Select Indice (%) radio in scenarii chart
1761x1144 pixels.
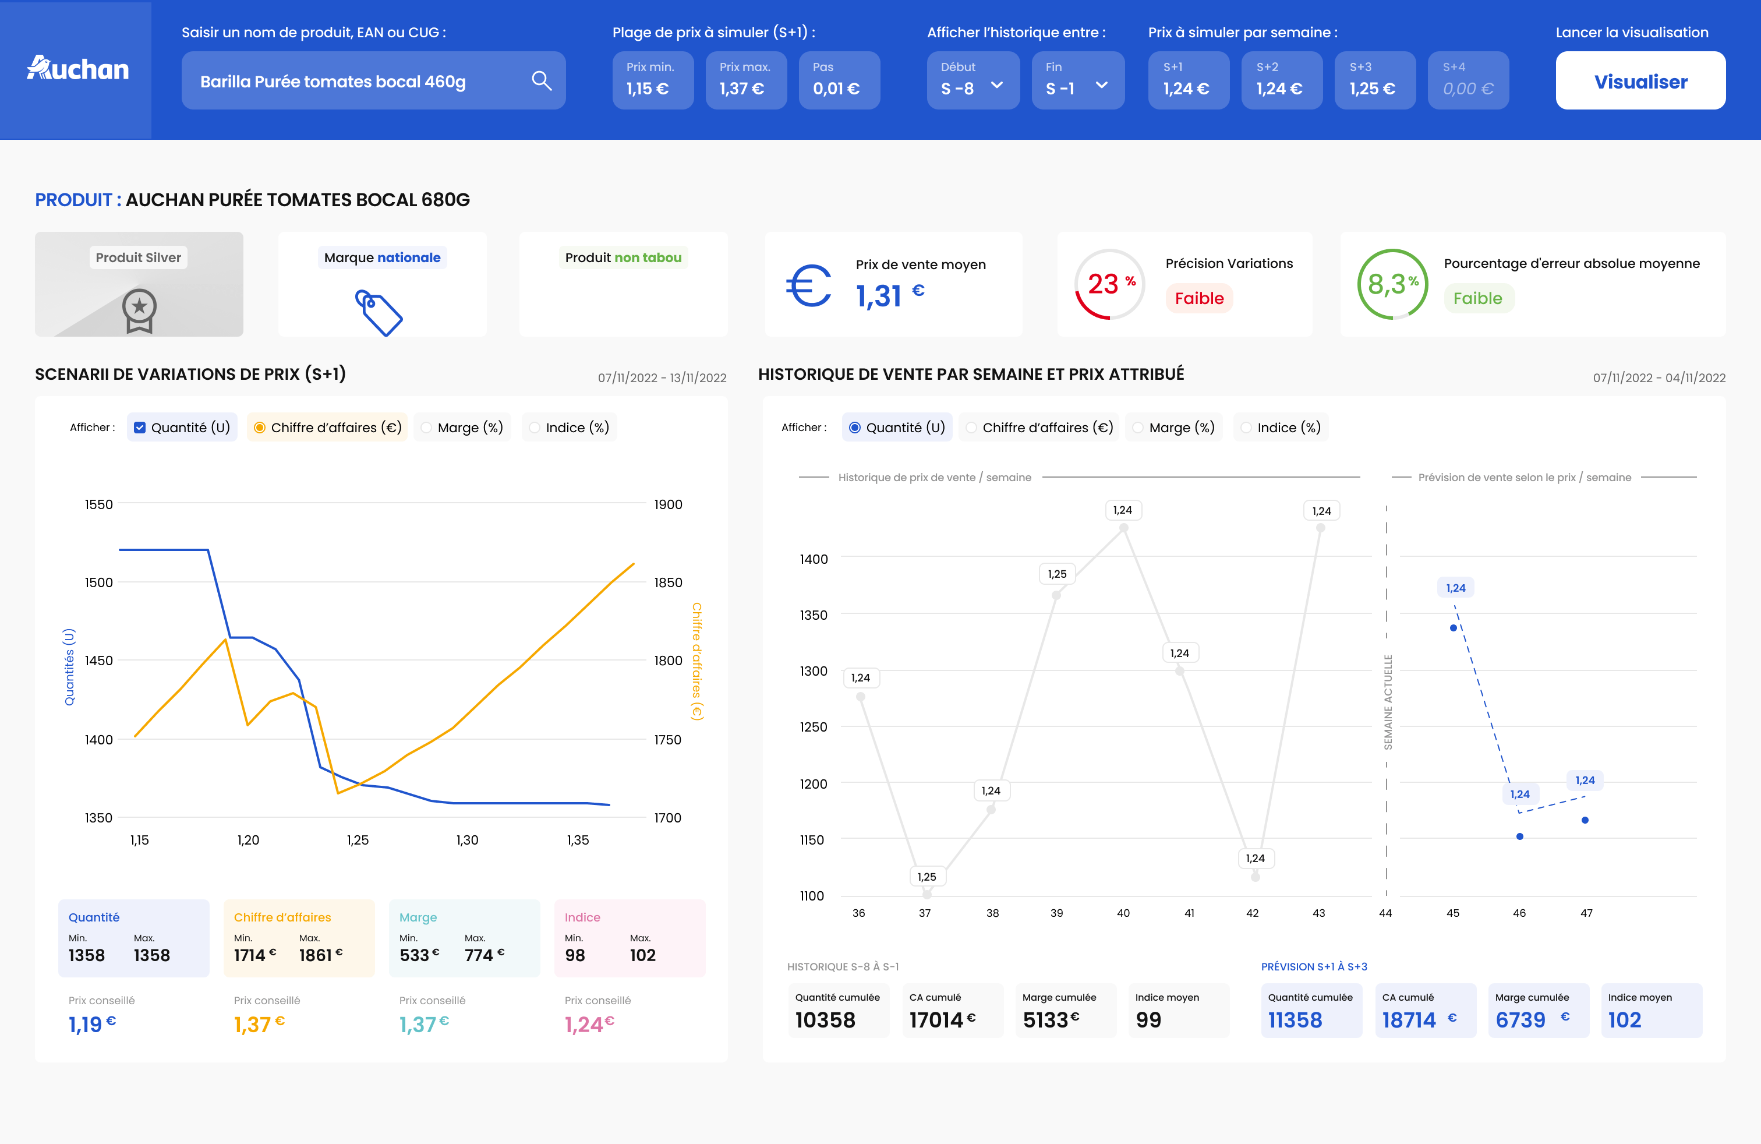pos(534,428)
